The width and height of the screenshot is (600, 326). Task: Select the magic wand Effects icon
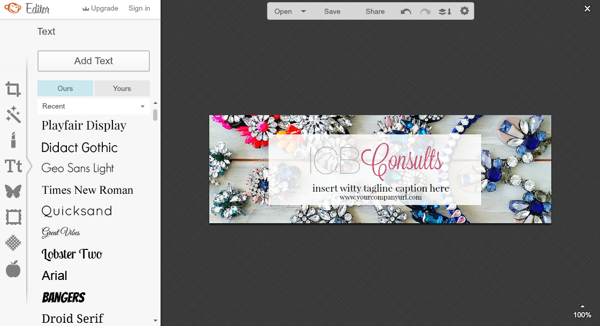pos(13,114)
